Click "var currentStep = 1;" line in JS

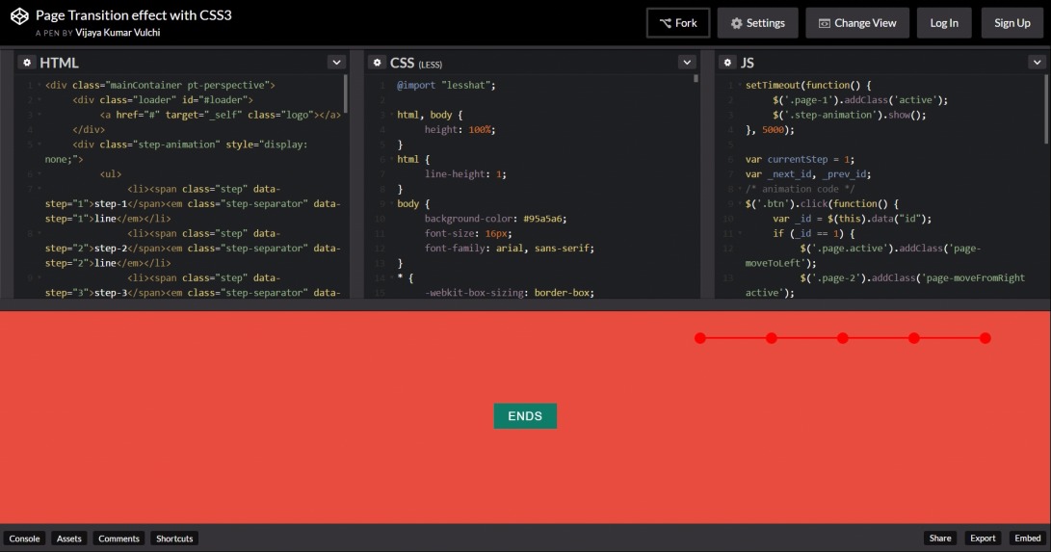click(x=800, y=160)
